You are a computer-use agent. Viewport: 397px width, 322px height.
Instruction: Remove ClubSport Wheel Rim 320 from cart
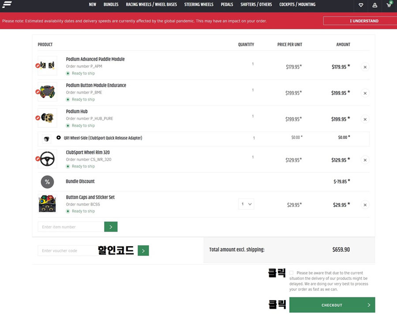[x=365, y=160]
